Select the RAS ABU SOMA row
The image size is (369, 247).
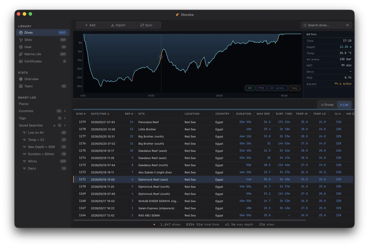tap(213, 215)
